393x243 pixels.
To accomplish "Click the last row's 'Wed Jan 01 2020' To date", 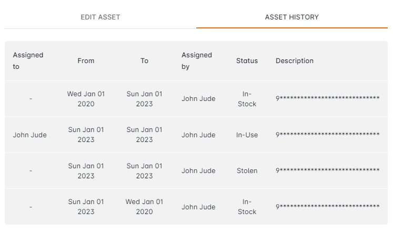I will pyautogui.click(x=144, y=207).
